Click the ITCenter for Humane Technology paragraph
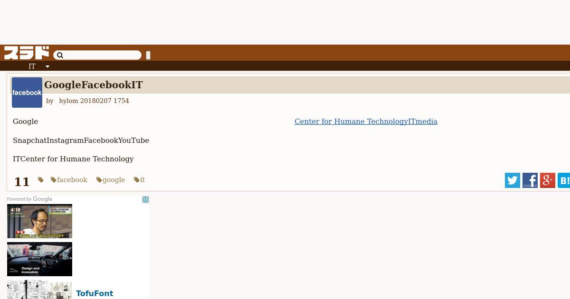Screen dimensions: 570x299 tap(73, 159)
